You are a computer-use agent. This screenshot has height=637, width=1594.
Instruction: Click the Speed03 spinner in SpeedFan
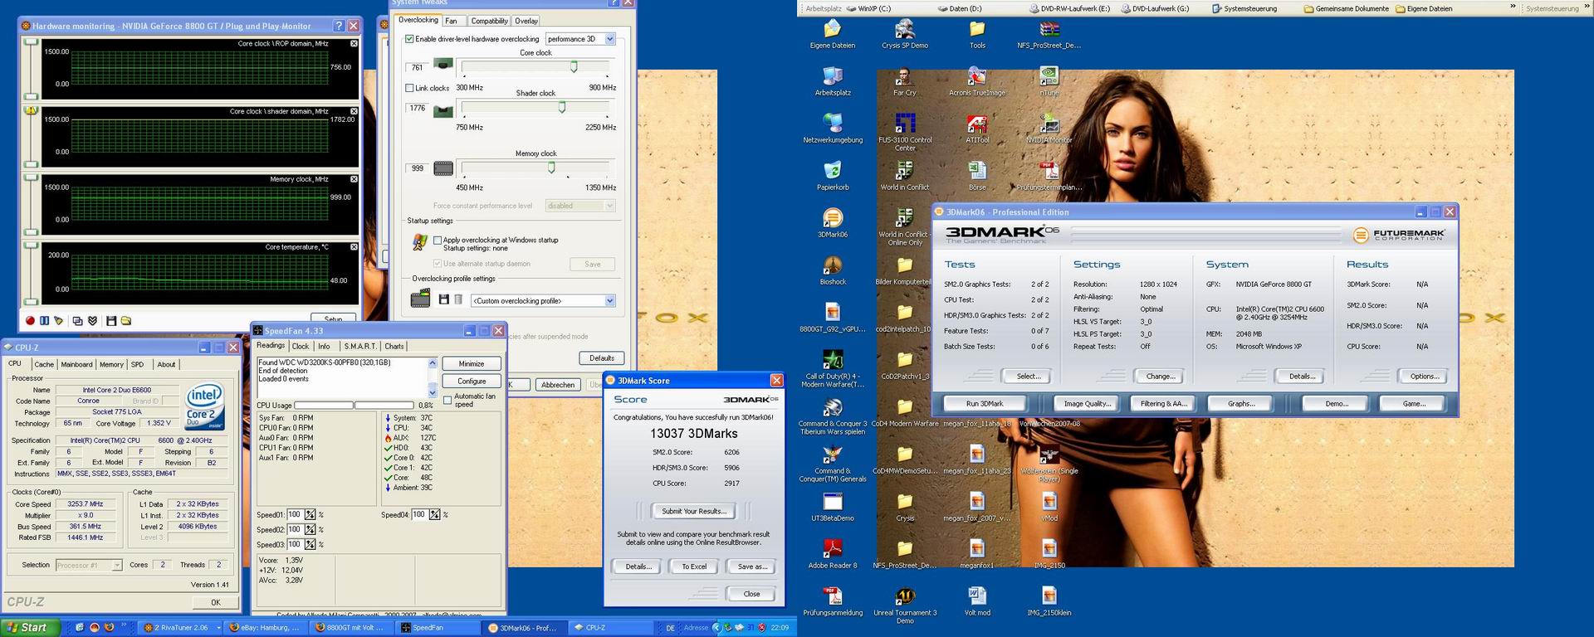310,544
